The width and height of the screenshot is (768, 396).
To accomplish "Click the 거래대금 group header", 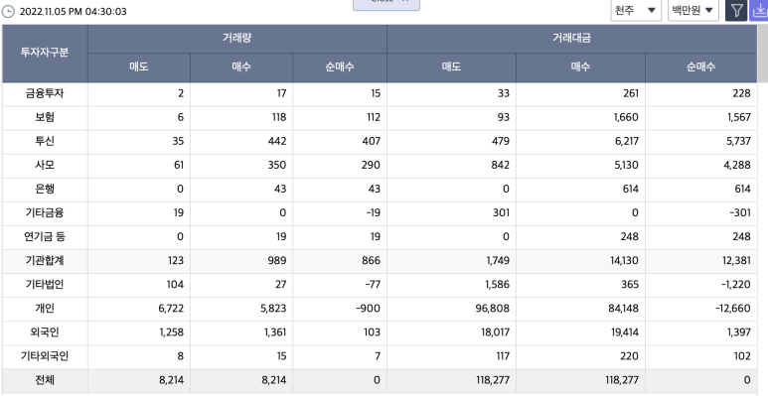I will click(571, 39).
